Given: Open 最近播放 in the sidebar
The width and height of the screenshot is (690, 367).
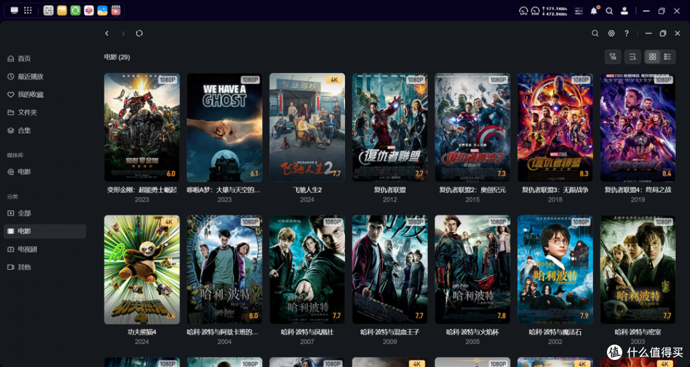Looking at the screenshot, I should pyautogui.click(x=45, y=77).
